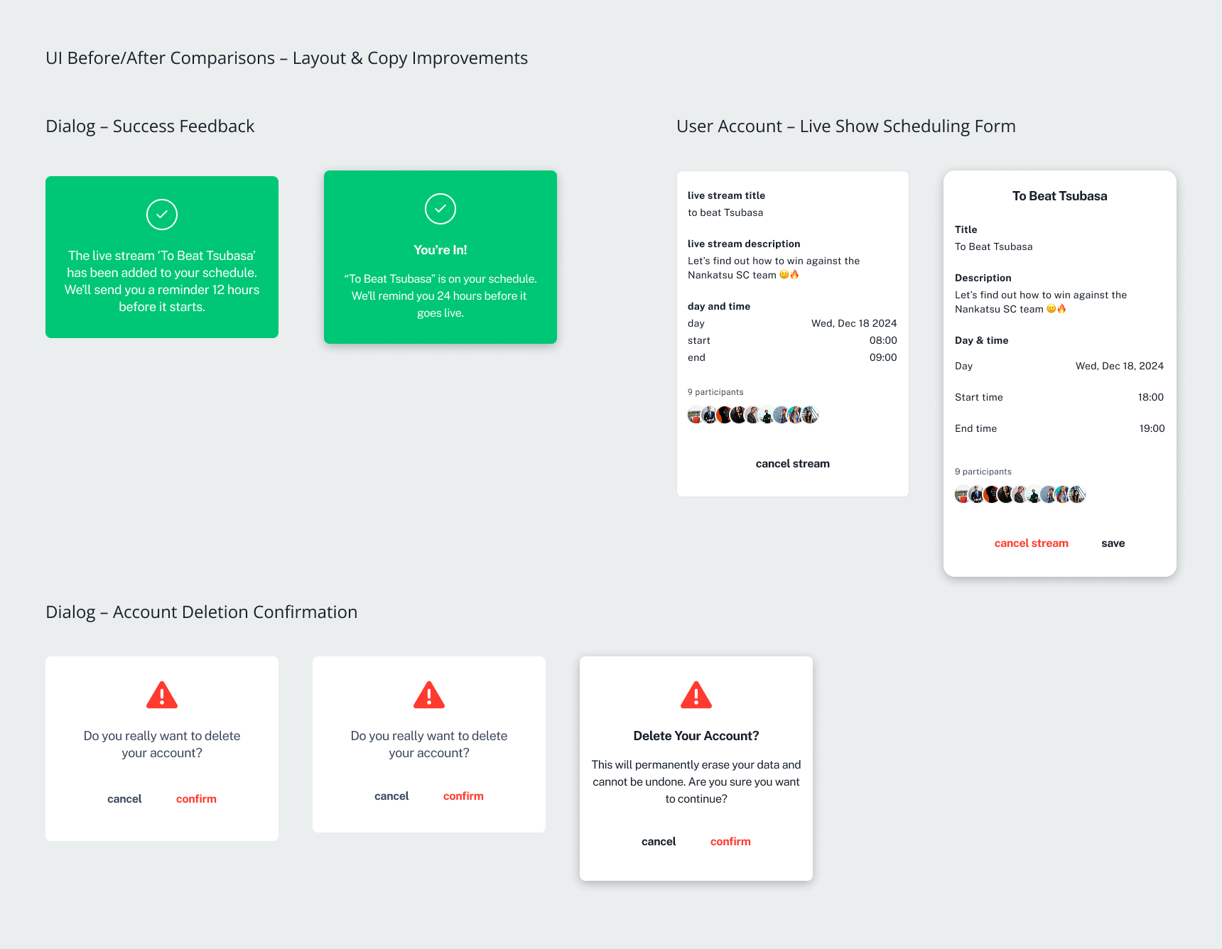Click the bold "To Beat Tsubasa" card header

coord(1059,196)
